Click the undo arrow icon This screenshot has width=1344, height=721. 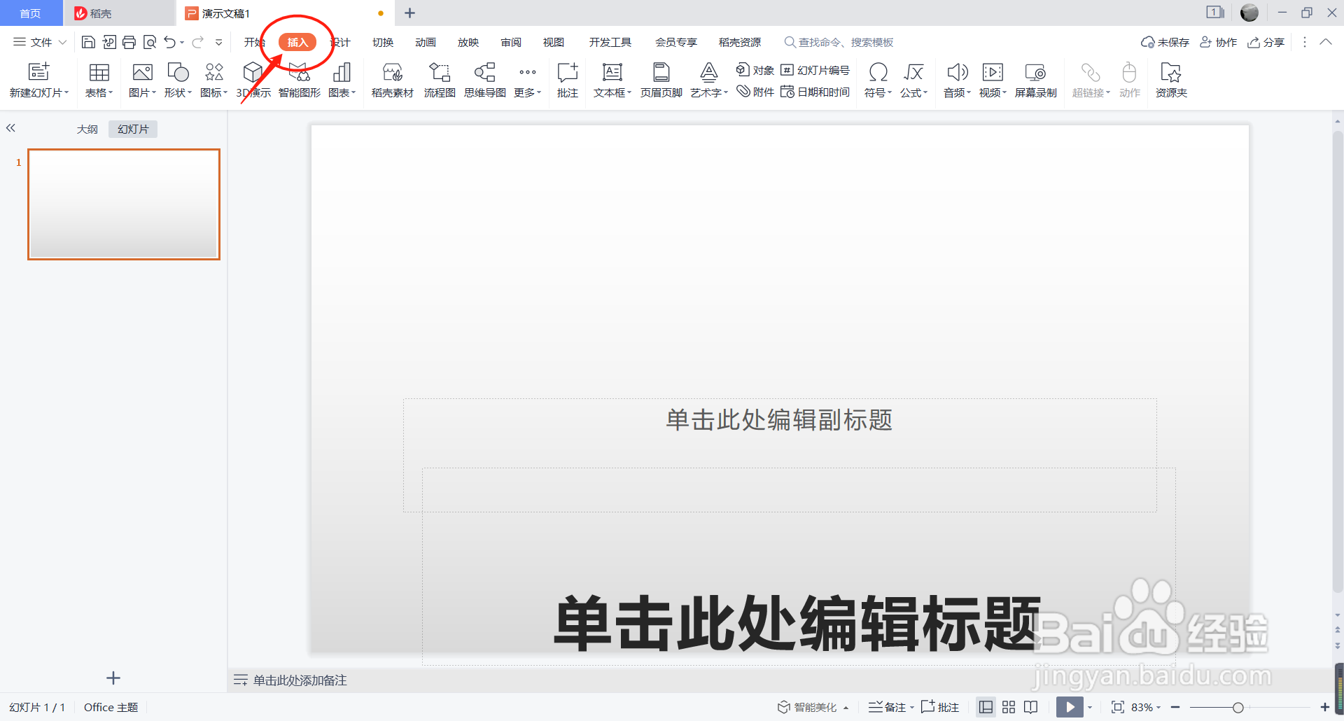click(x=169, y=43)
